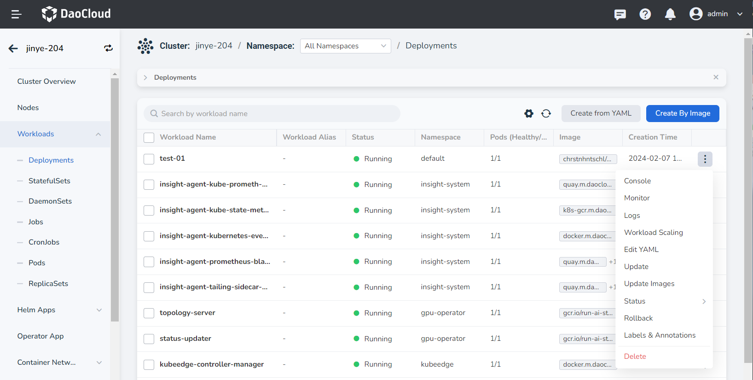Click the help question mark icon
Screen dimensions: 753x380
point(645,14)
